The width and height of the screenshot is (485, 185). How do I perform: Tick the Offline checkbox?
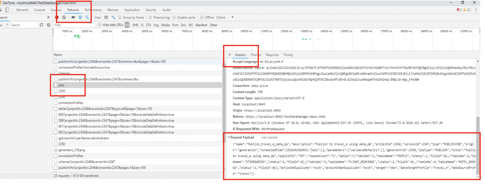click(x=202, y=17)
